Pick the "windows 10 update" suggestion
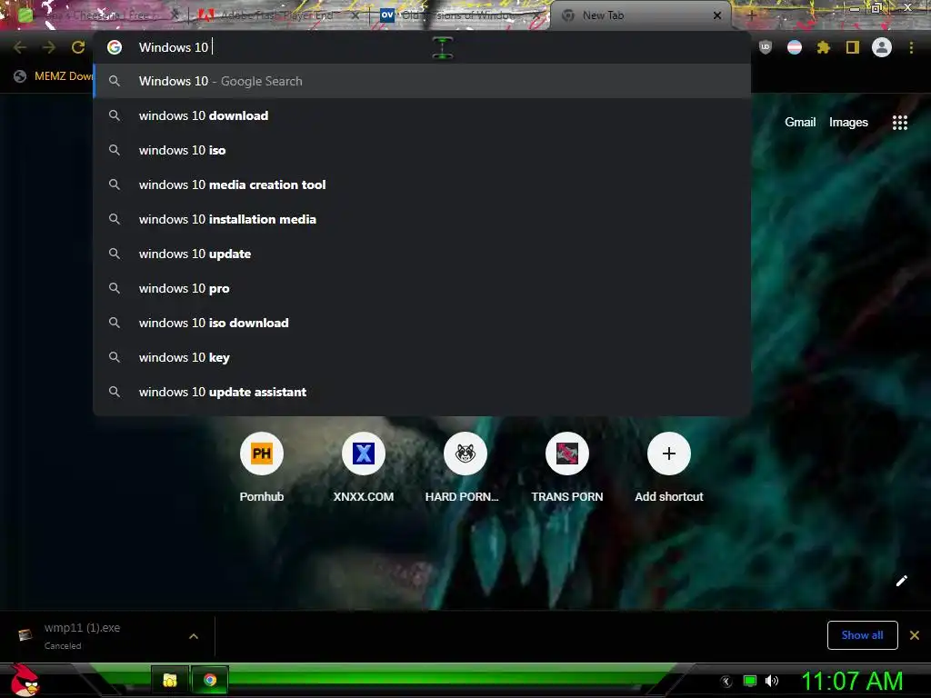This screenshot has height=698, width=931. click(x=422, y=254)
